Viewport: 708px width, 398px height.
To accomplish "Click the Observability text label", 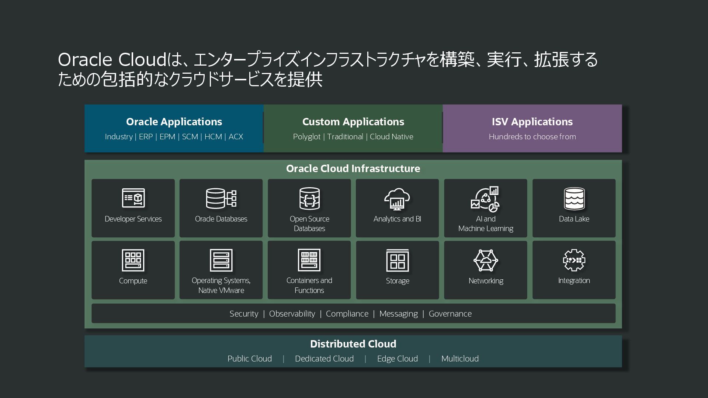I will pos(292,314).
